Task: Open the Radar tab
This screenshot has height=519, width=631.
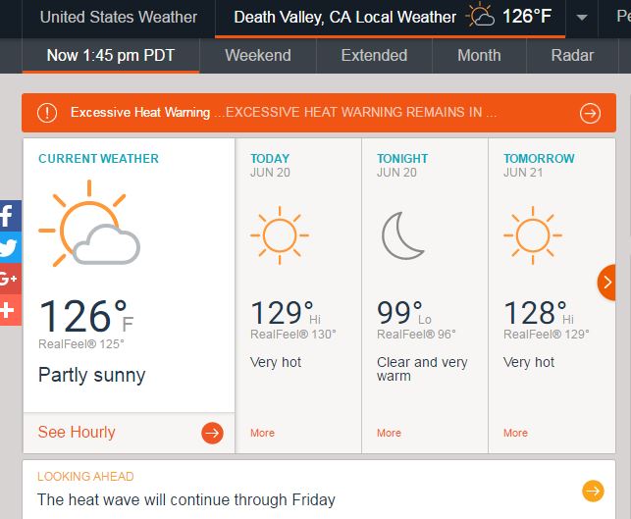Action: pyautogui.click(x=572, y=56)
